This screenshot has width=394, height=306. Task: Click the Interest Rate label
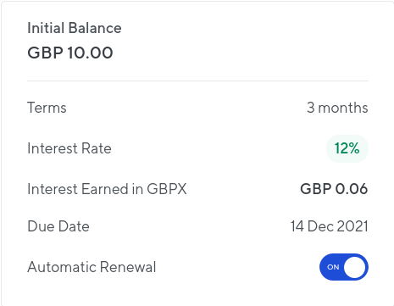(69, 148)
